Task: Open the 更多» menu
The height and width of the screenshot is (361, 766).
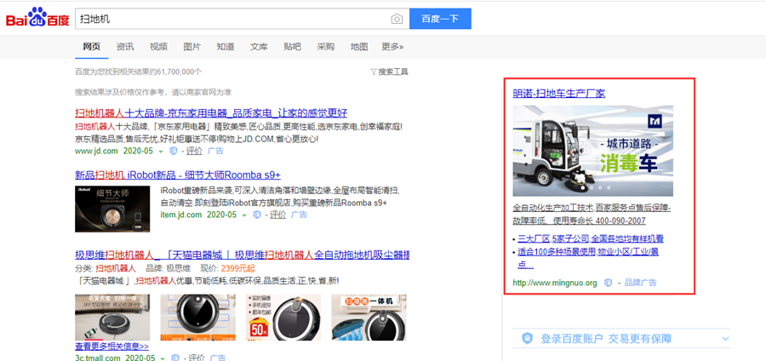Action: 392,47
